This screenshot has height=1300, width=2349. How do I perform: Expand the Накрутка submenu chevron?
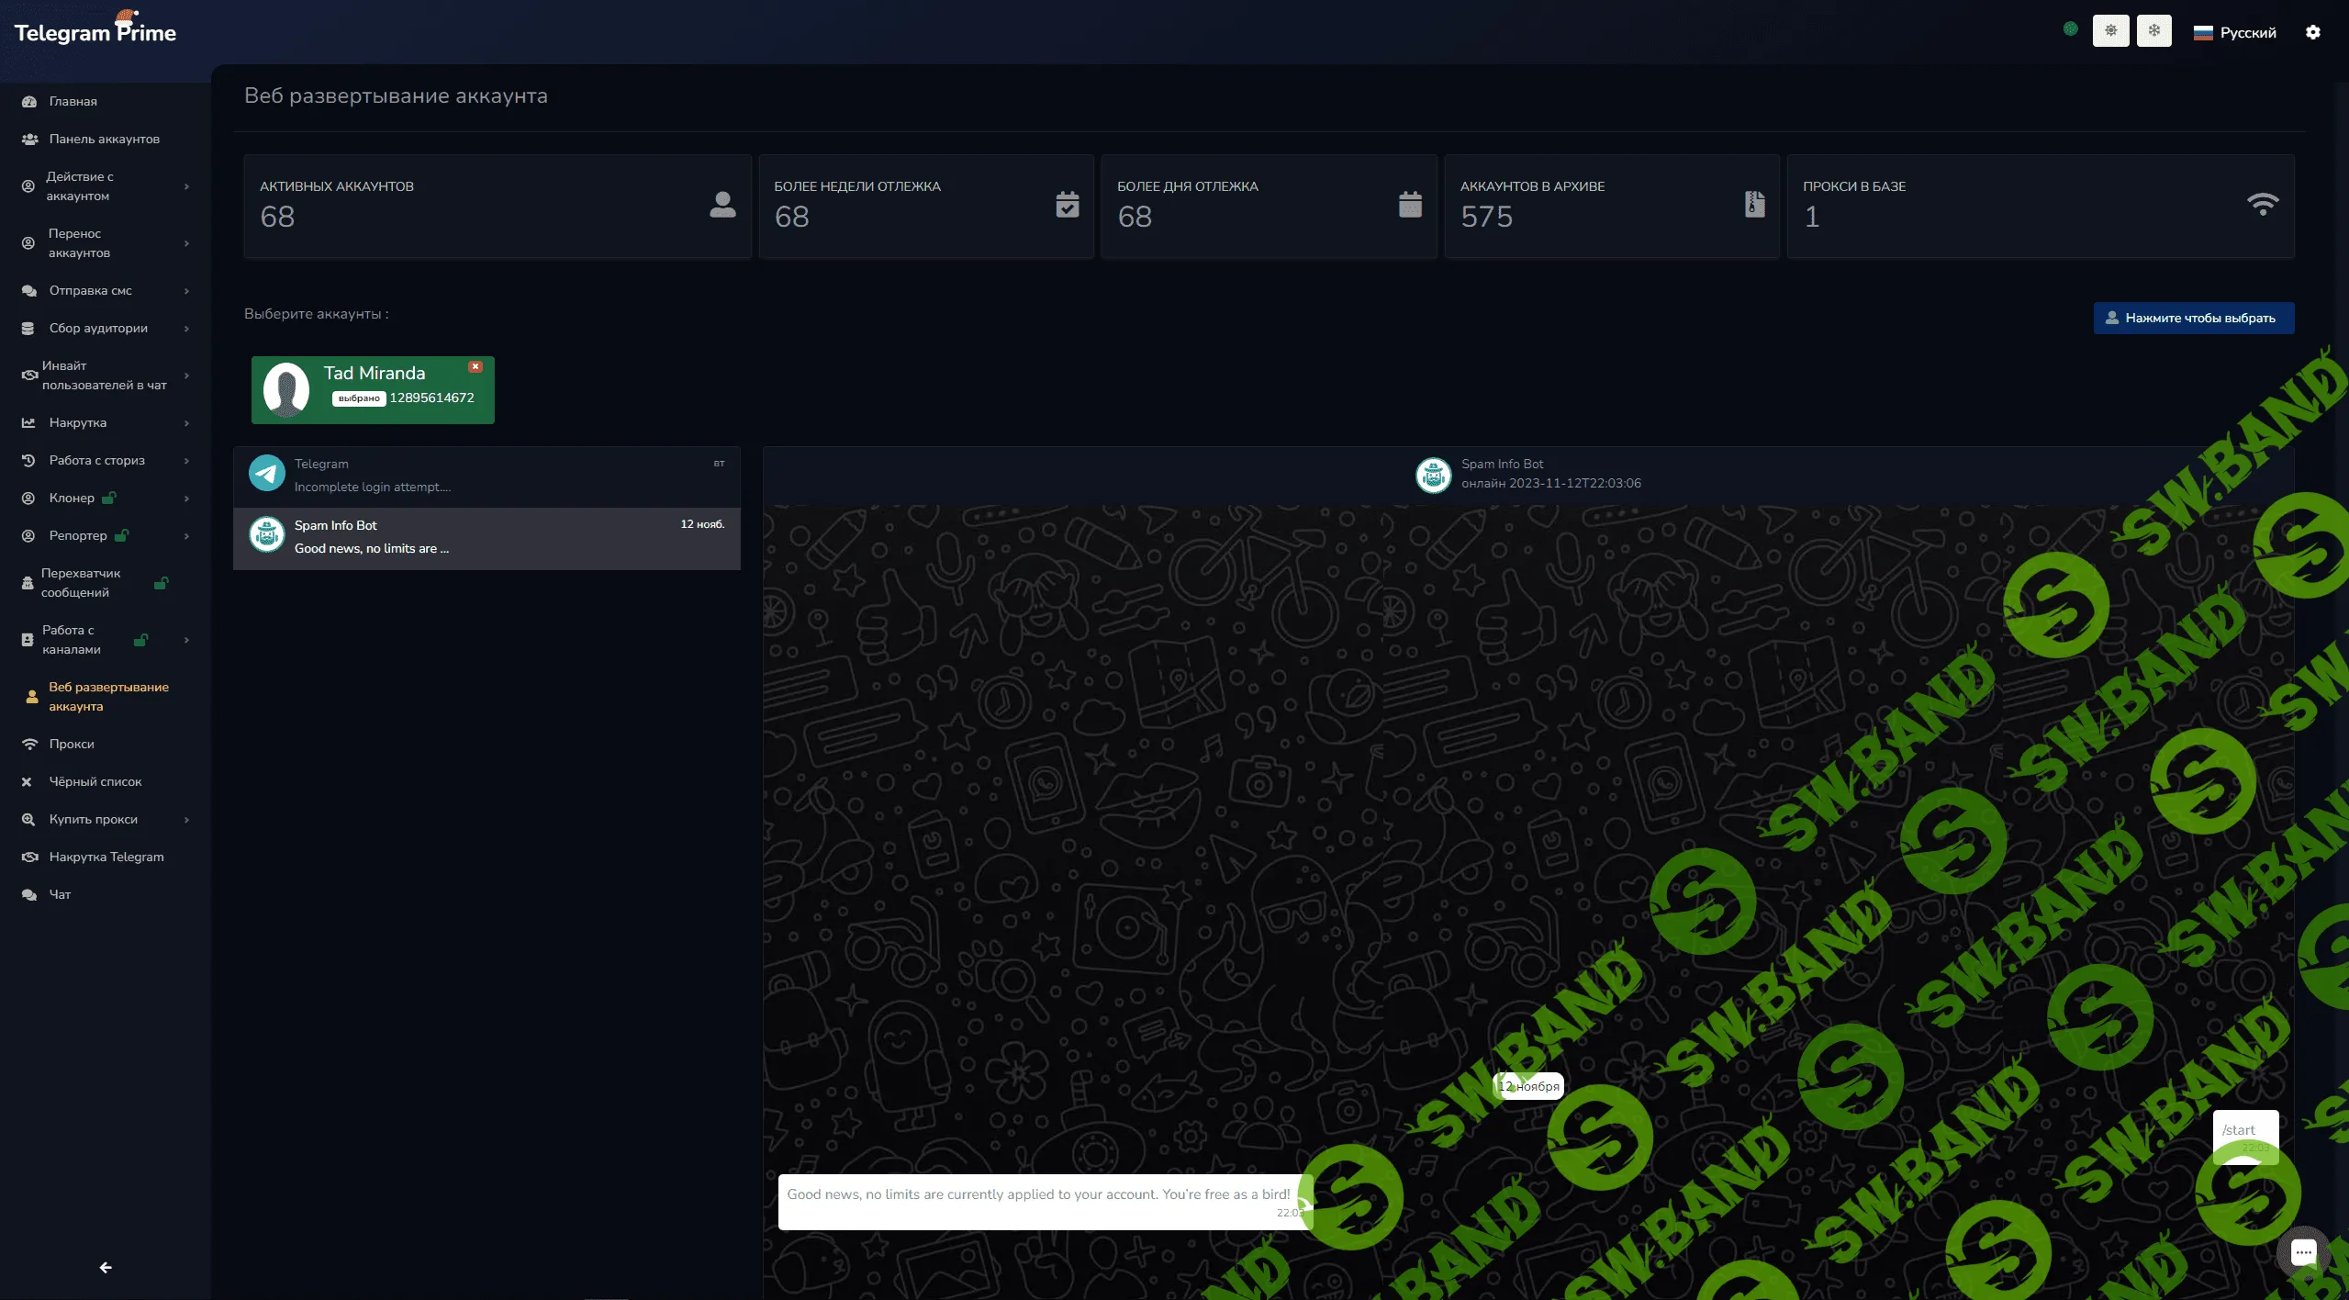(186, 423)
